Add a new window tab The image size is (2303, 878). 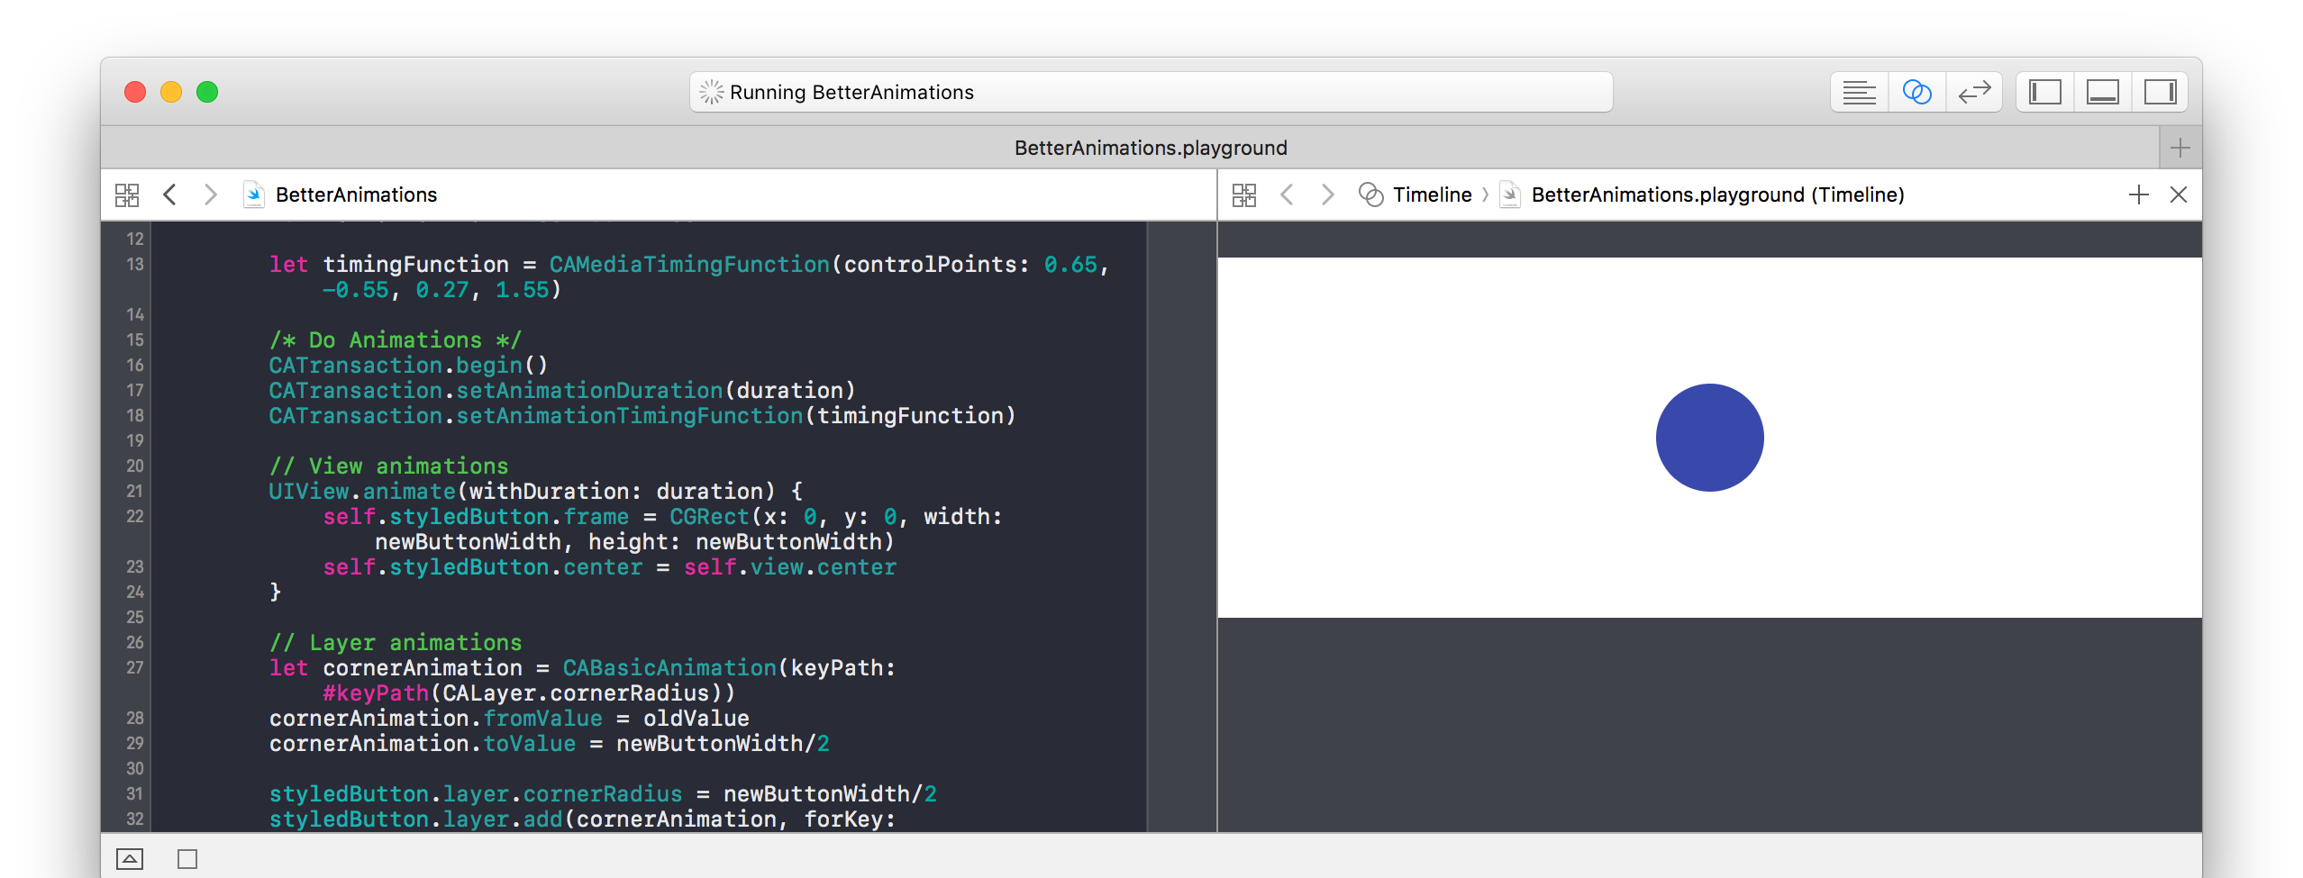coord(2180,148)
